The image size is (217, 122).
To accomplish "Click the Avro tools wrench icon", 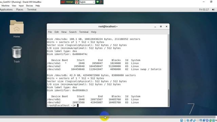I will 101,2.
